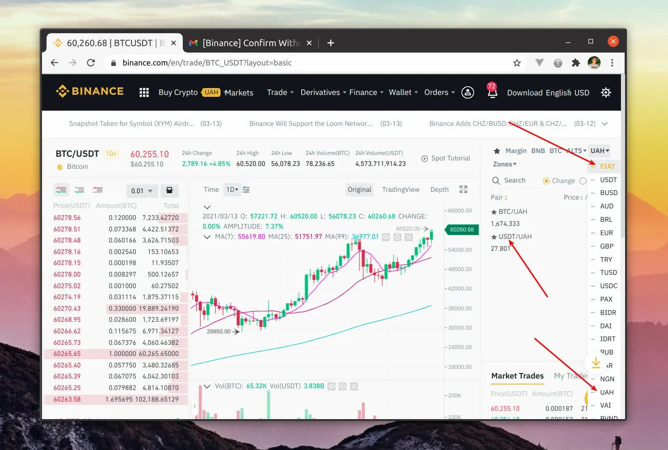
Task: Click the Binance logo
Action: [x=89, y=91]
